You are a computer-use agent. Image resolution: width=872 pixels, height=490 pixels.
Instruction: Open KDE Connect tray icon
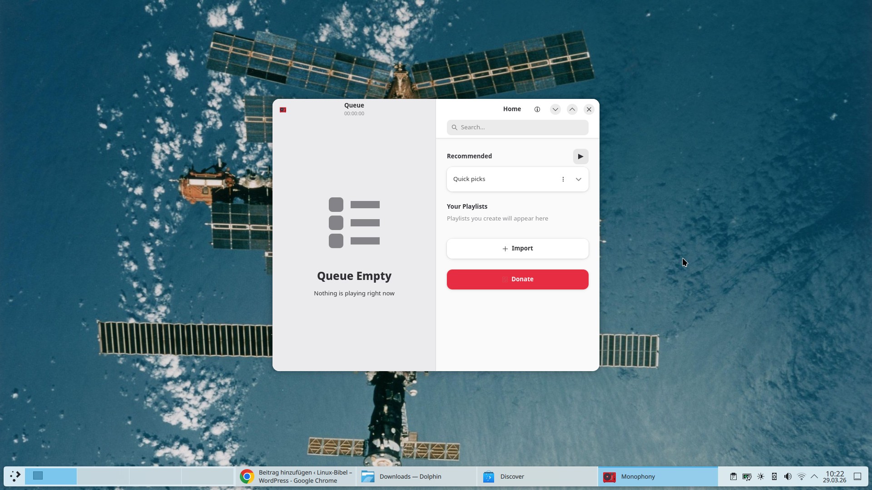click(774, 476)
